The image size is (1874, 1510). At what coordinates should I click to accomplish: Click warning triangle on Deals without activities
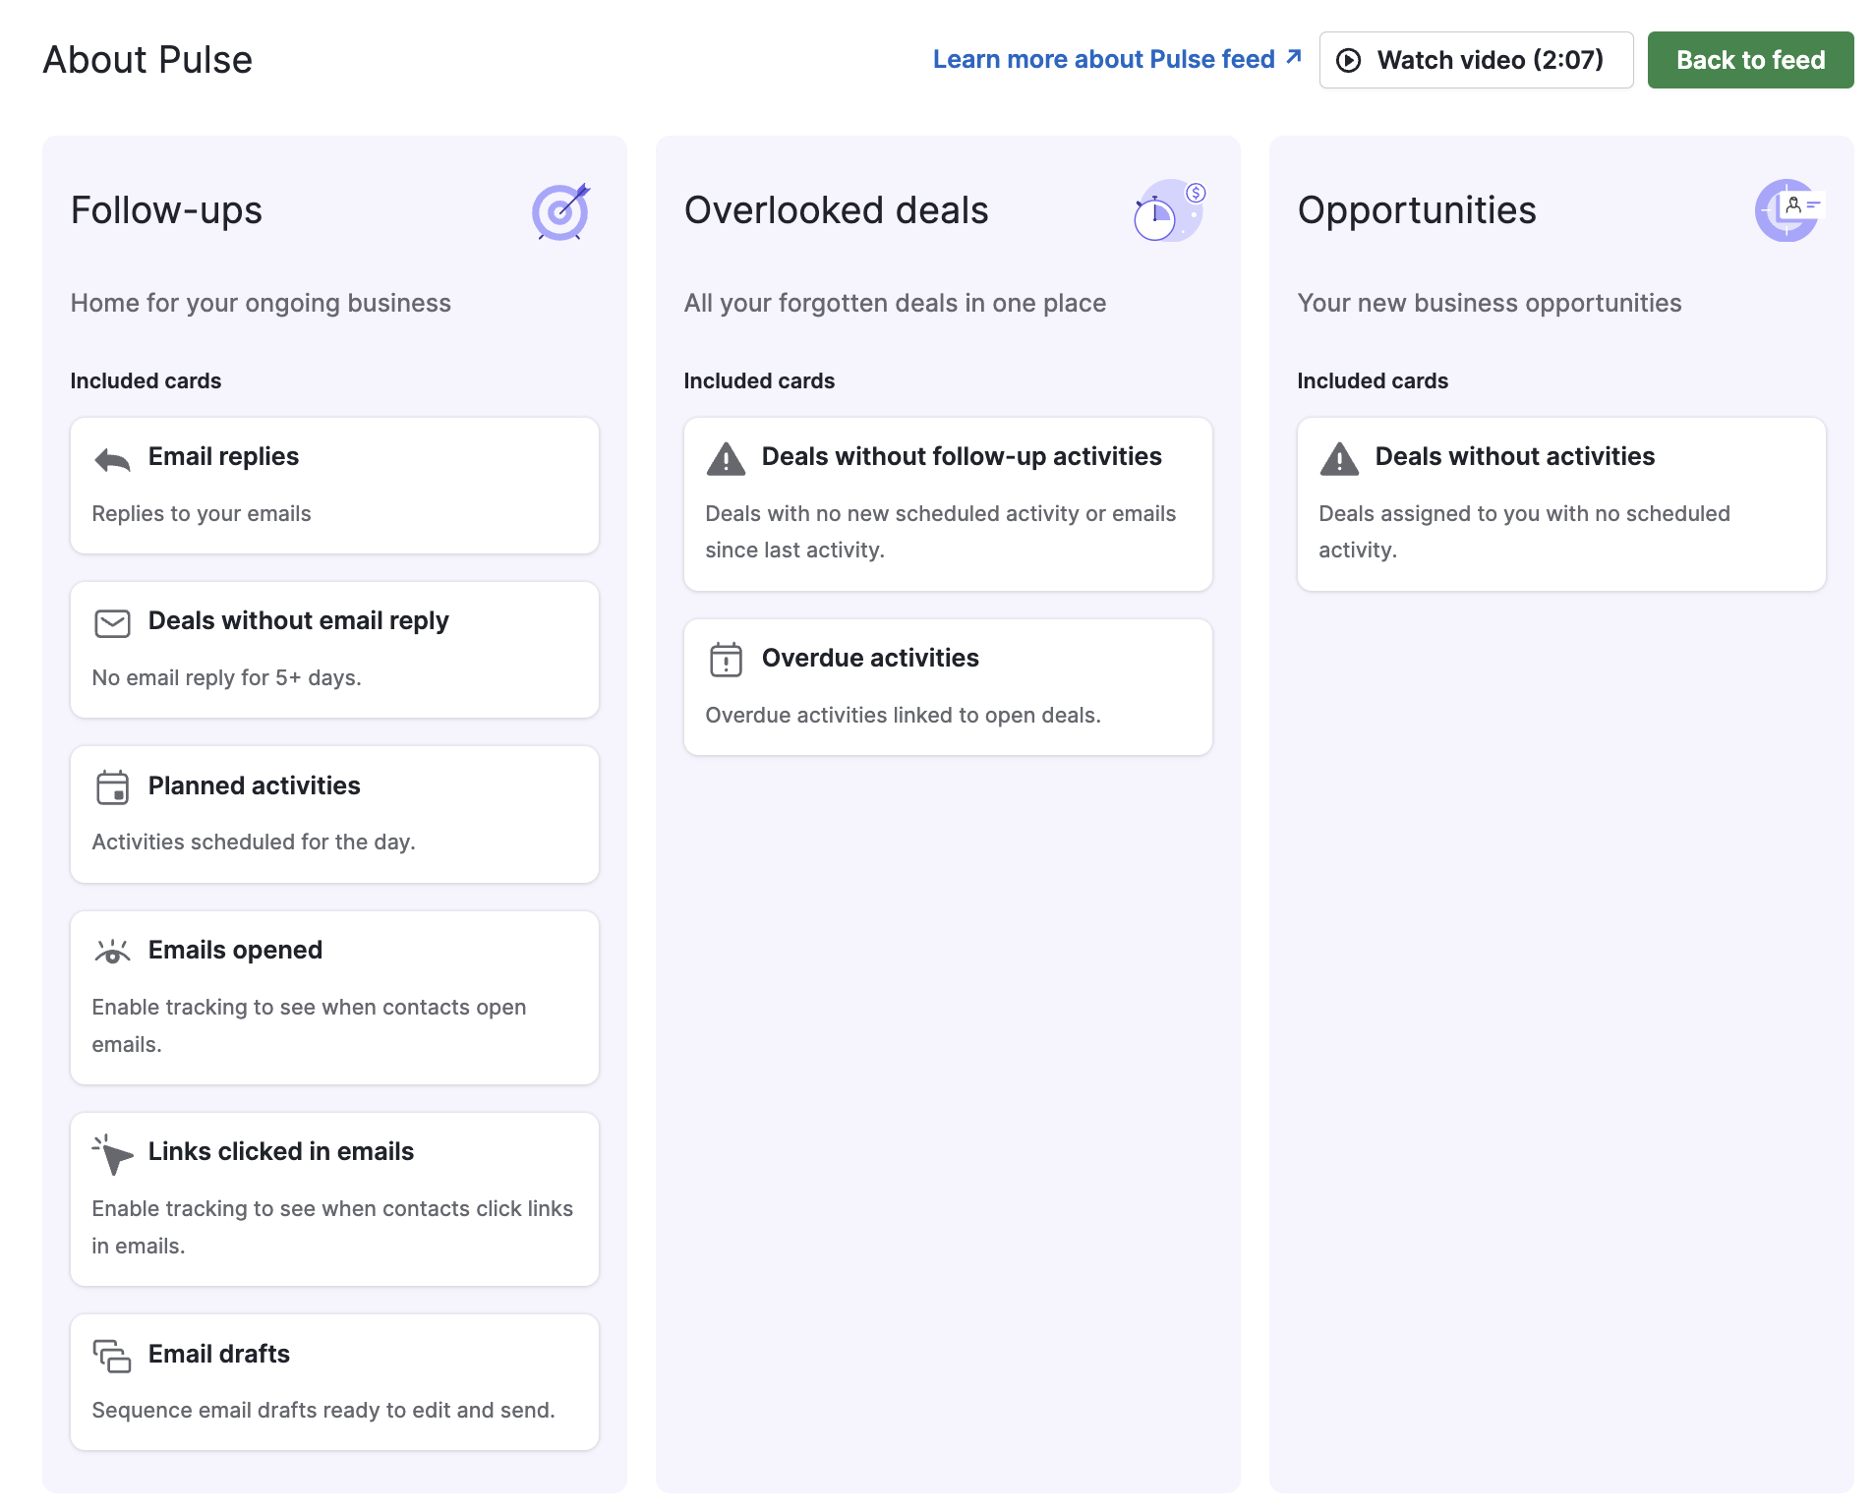[1339, 459]
